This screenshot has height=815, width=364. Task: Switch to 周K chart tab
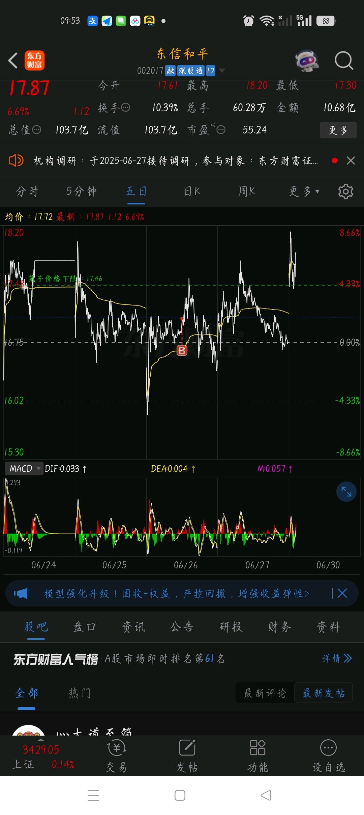(x=247, y=192)
